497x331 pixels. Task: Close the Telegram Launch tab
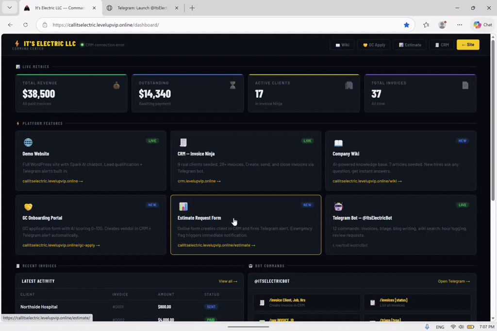click(177, 8)
